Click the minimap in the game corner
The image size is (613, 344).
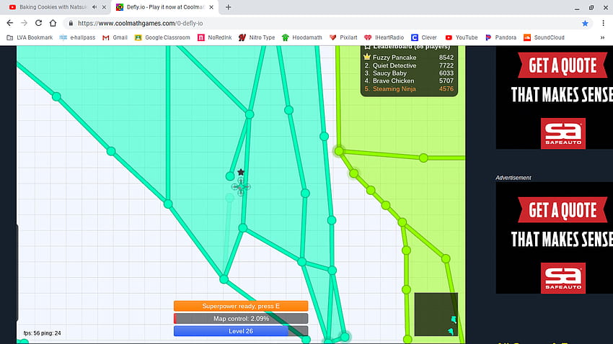click(436, 314)
